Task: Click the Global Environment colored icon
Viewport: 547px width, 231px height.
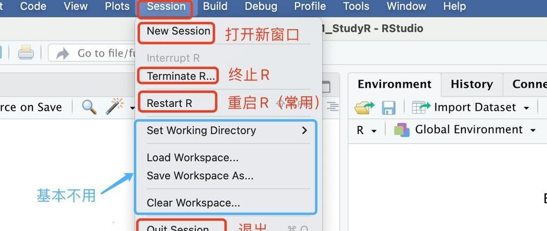Action: point(401,130)
